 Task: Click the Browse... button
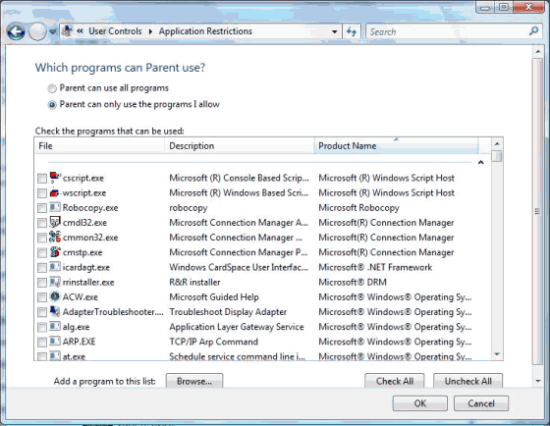194,381
